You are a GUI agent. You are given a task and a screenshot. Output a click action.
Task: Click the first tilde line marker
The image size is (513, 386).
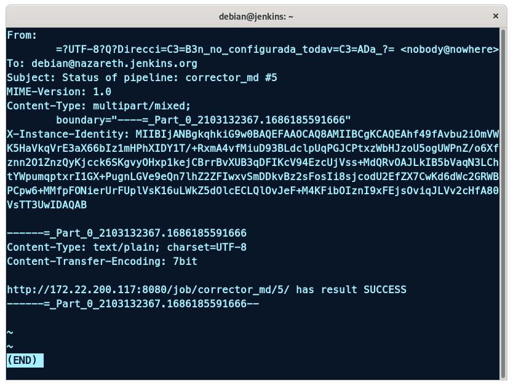[10, 332]
